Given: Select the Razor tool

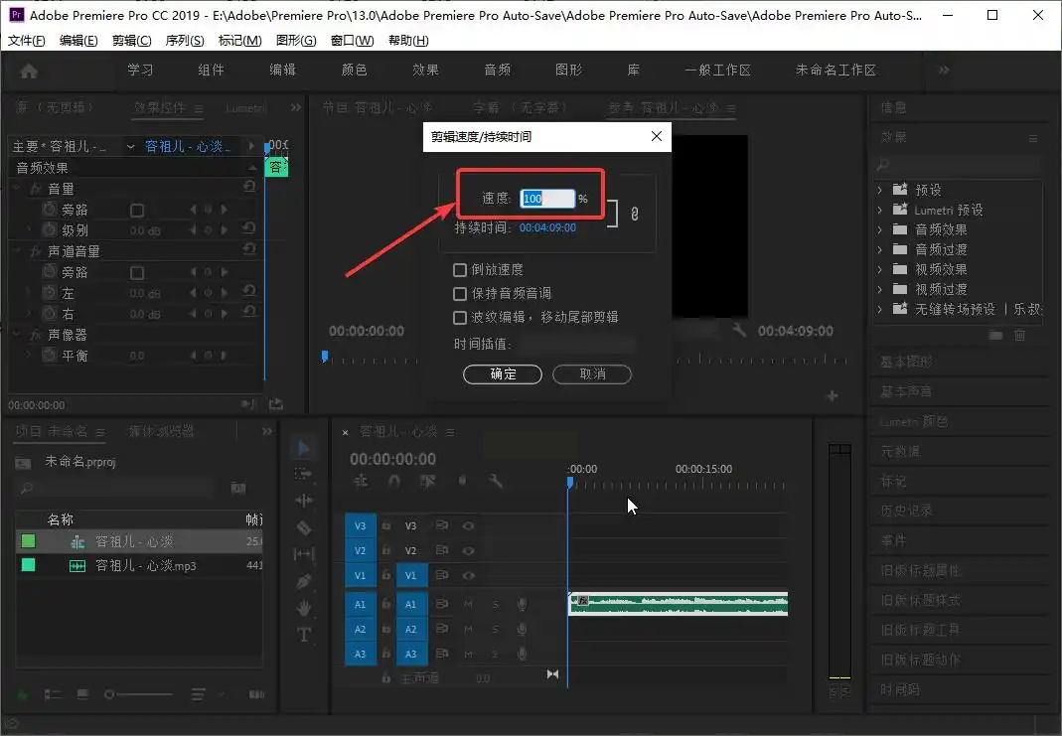Looking at the screenshot, I should click(304, 527).
